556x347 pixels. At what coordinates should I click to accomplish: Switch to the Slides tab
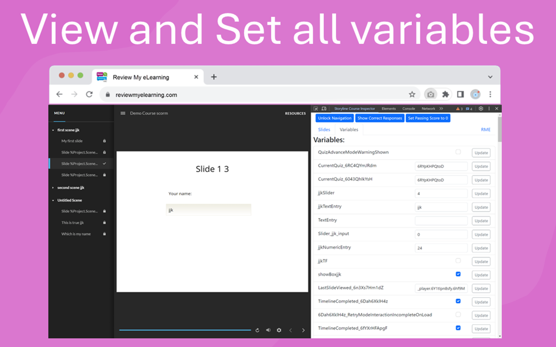[x=324, y=130]
